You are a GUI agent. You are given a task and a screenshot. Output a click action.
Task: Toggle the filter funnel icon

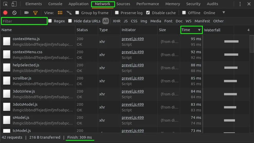tap(35, 13)
